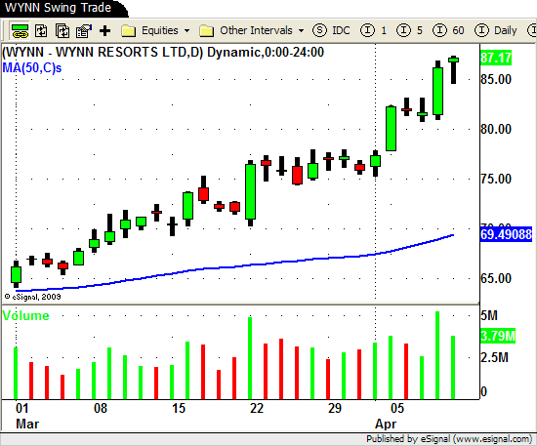Expand the Other Intervals dropdown arrow

[301, 31]
